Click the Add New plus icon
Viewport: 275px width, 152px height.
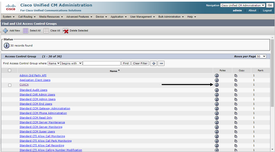coord(6,31)
